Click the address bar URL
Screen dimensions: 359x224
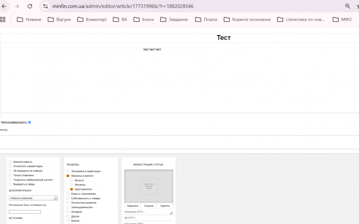click(x=123, y=6)
